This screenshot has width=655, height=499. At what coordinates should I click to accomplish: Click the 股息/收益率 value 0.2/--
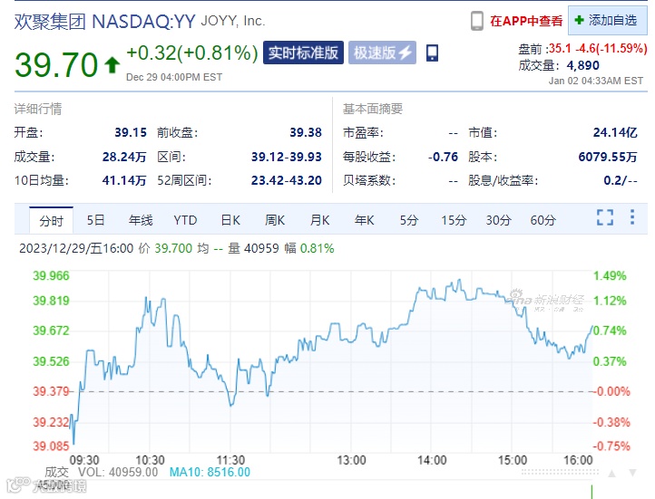[x=621, y=180]
